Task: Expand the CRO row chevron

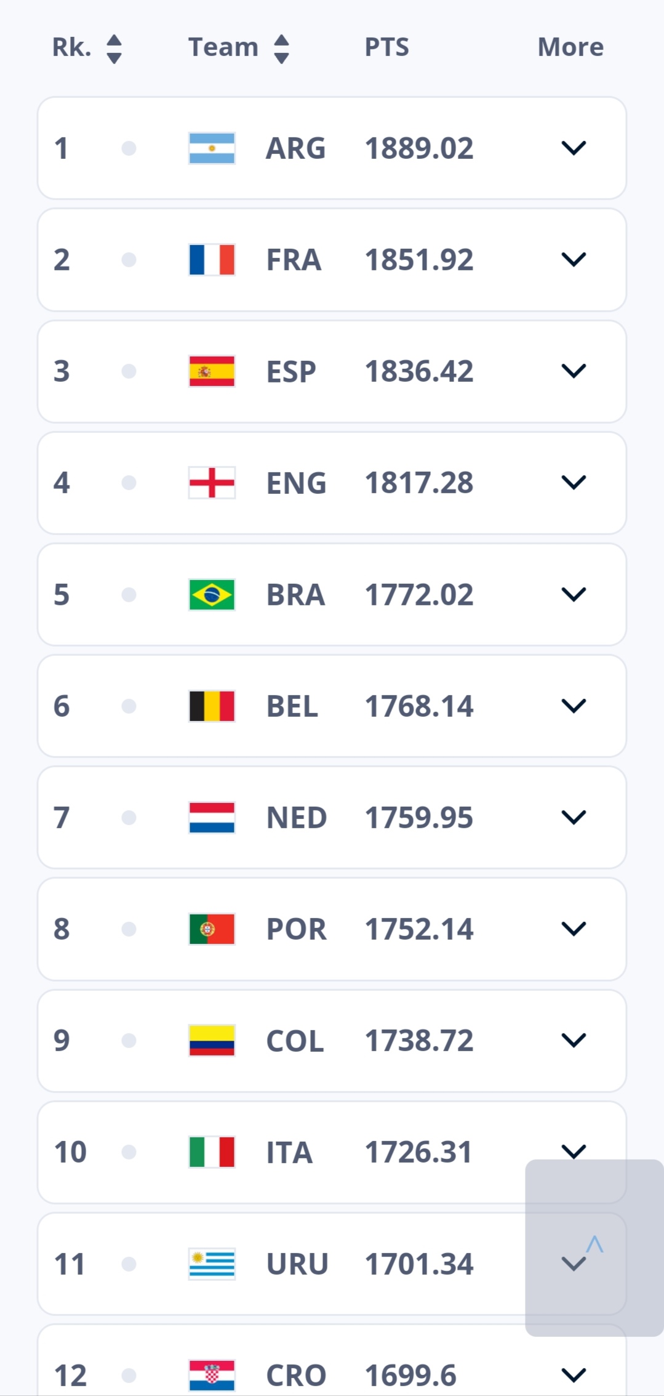Action: point(574,1375)
